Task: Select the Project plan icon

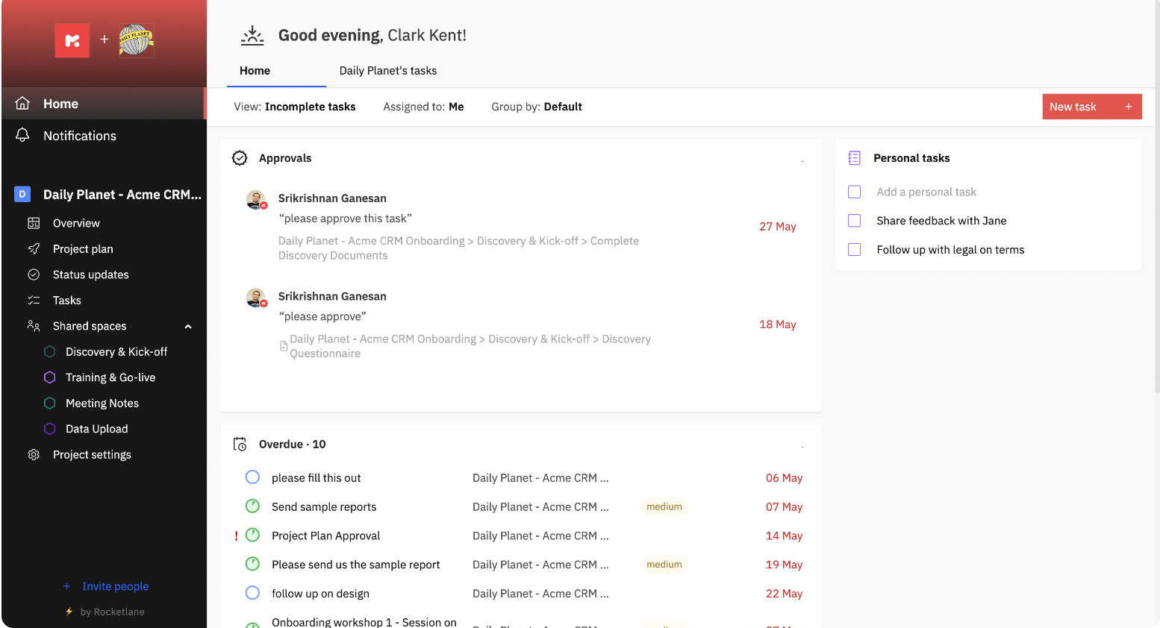Action: pyautogui.click(x=34, y=248)
